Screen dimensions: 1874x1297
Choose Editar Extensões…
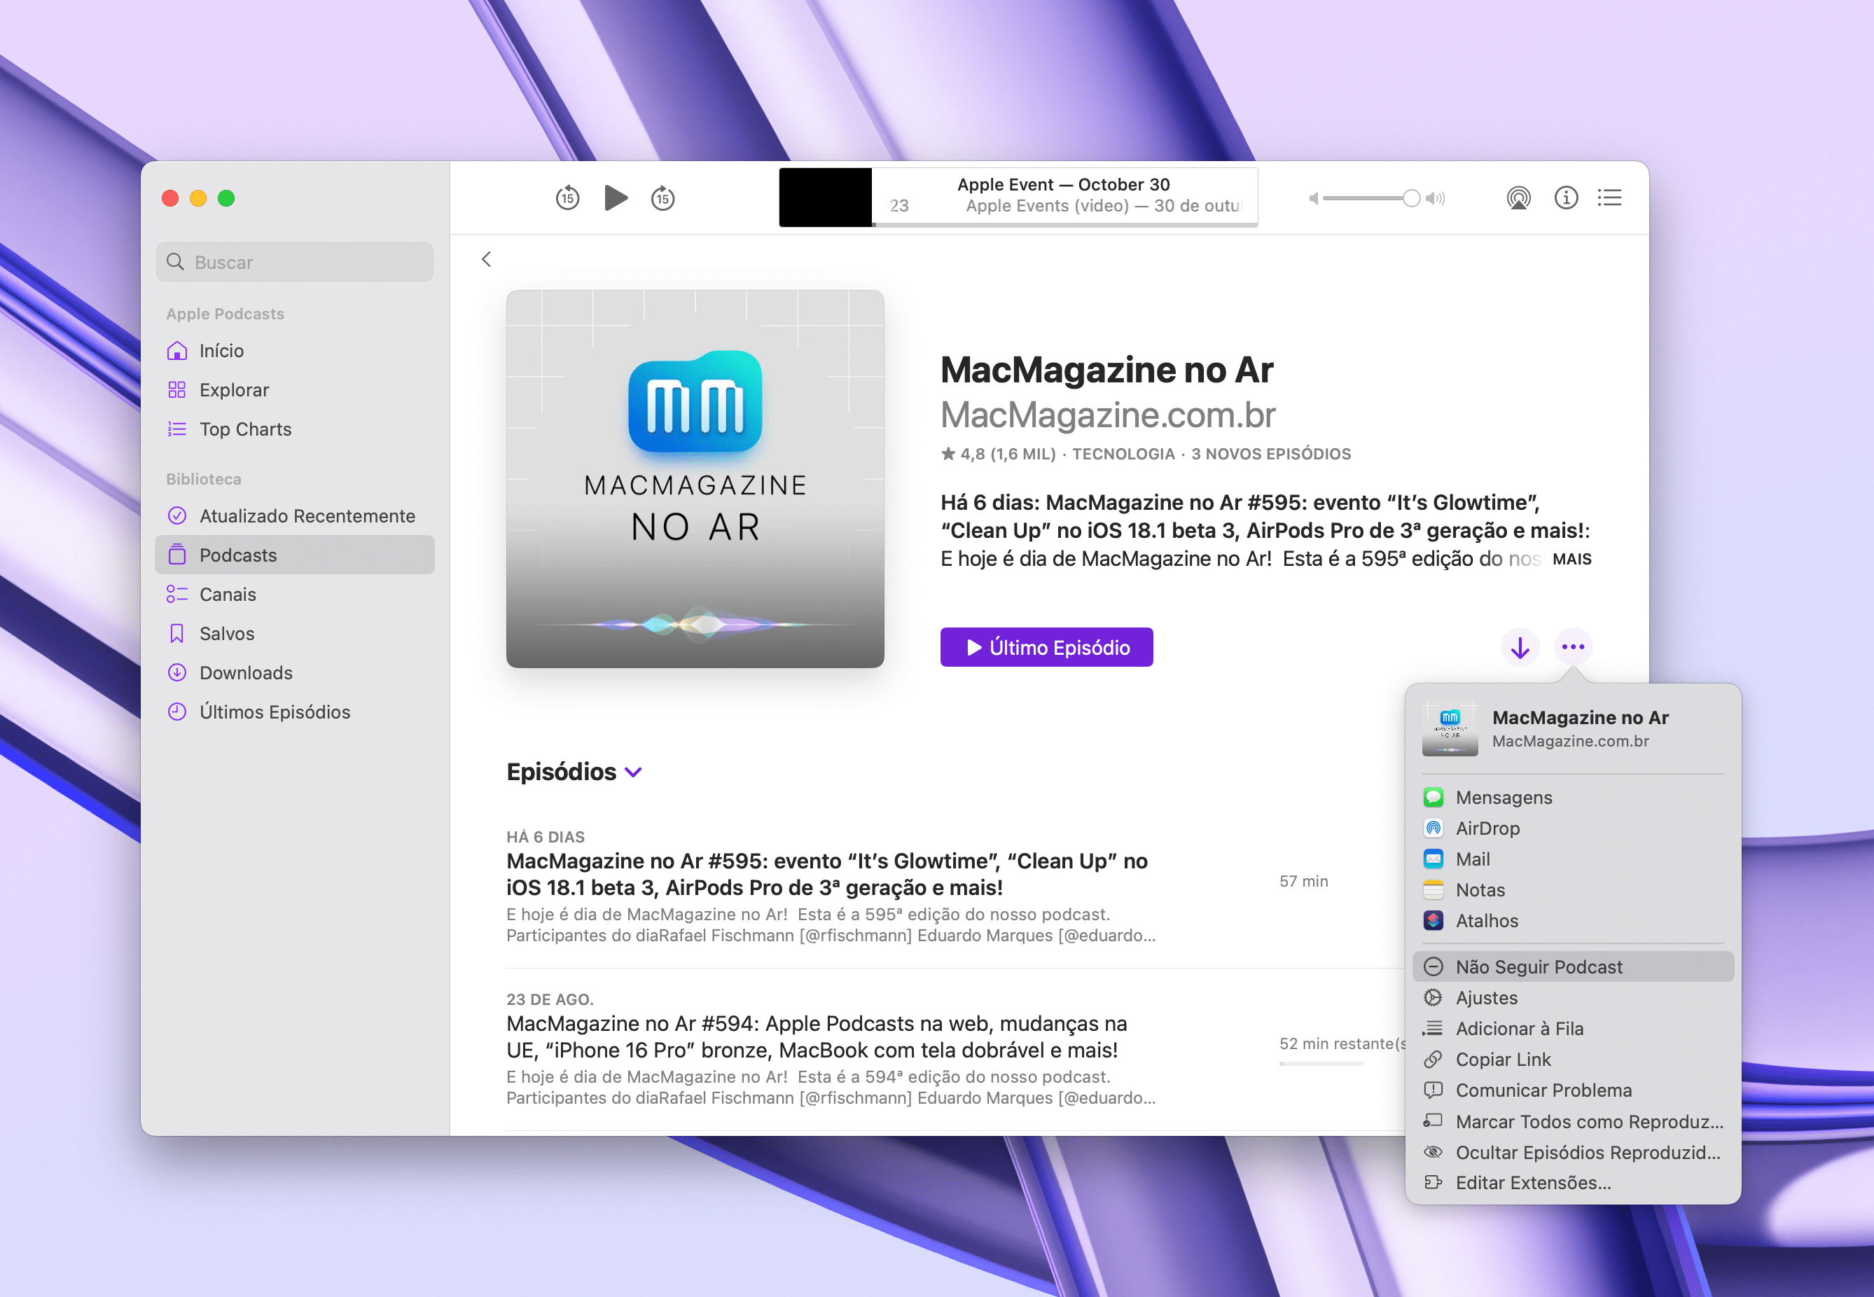click(x=1572, y=1182)
